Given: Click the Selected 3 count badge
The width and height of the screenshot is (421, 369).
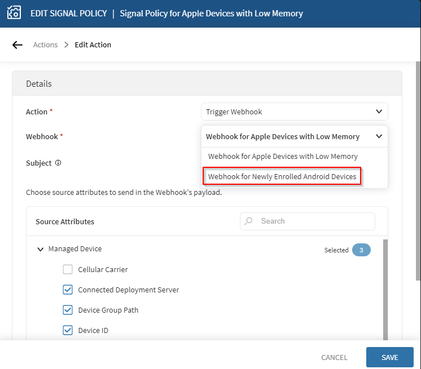Looking at the screenshot, I should click(361, 250).
